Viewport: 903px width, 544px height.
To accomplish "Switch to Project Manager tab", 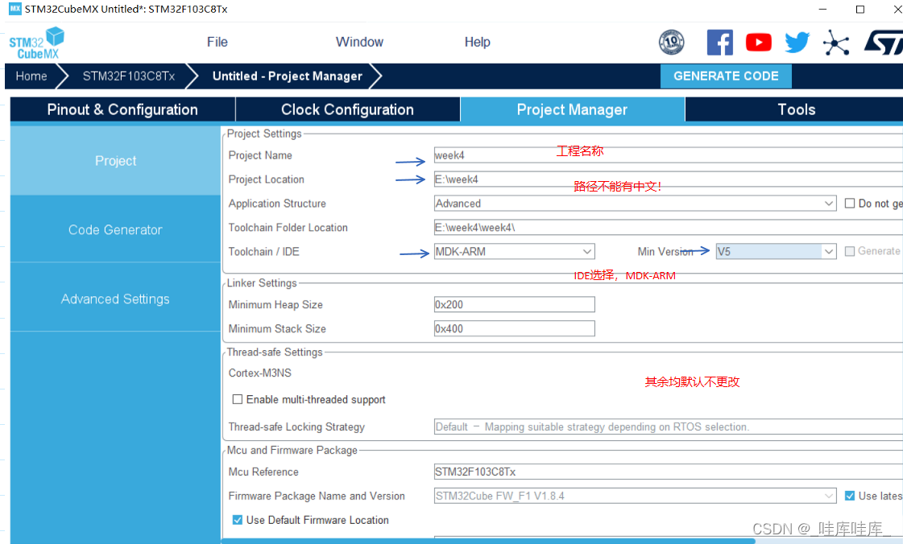I will (572, 109).
